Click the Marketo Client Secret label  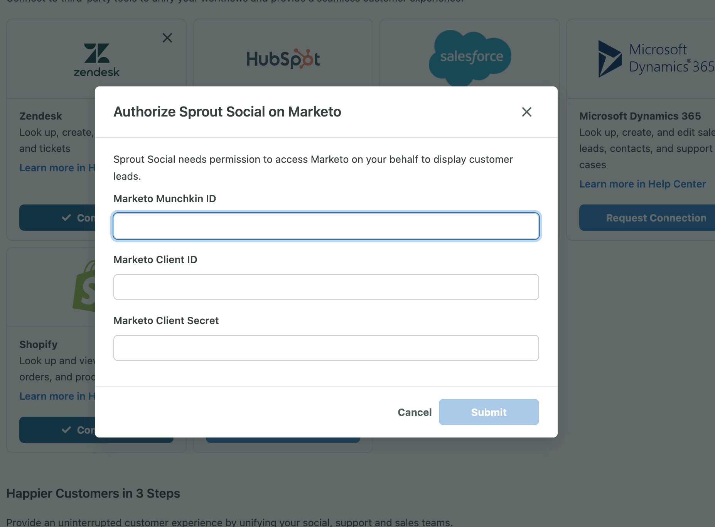(166, 321)
